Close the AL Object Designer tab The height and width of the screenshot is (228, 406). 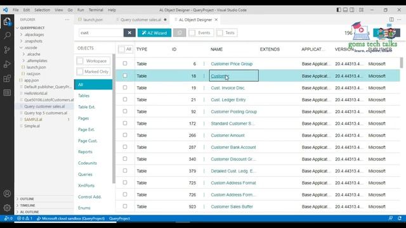(216, 20)
